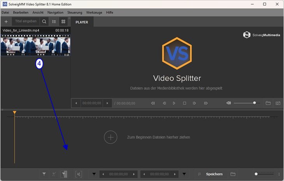Add a file with the plus icon in media library
284x181 pixels.
click(x=6, y=22)
